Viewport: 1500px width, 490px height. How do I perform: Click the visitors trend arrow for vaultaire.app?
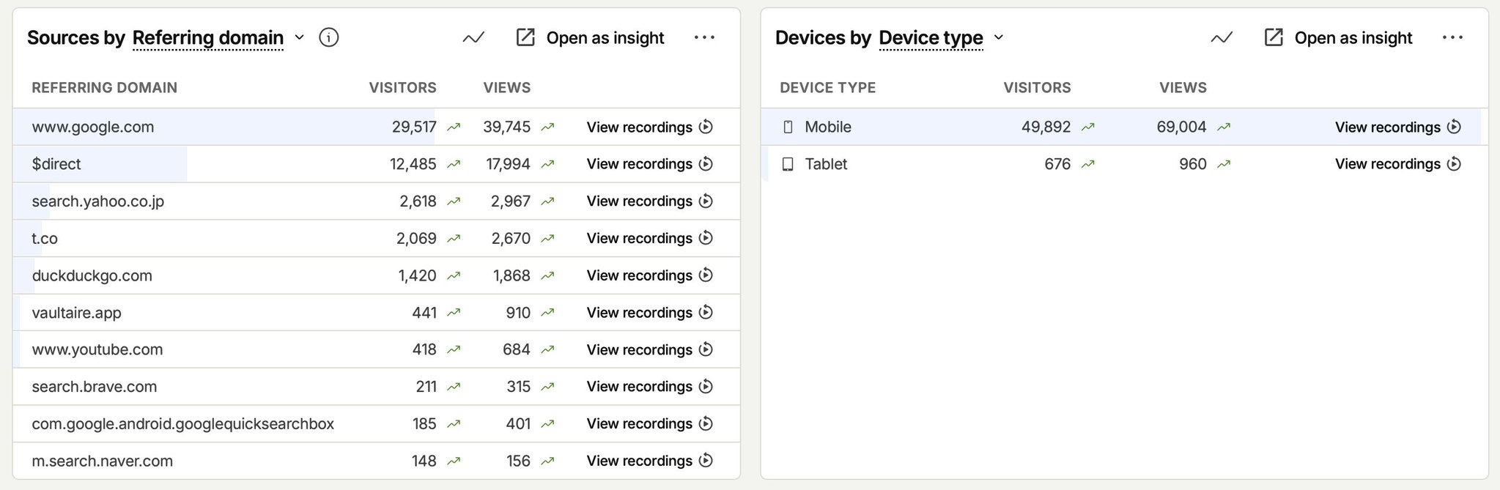(x=454, y=313)
